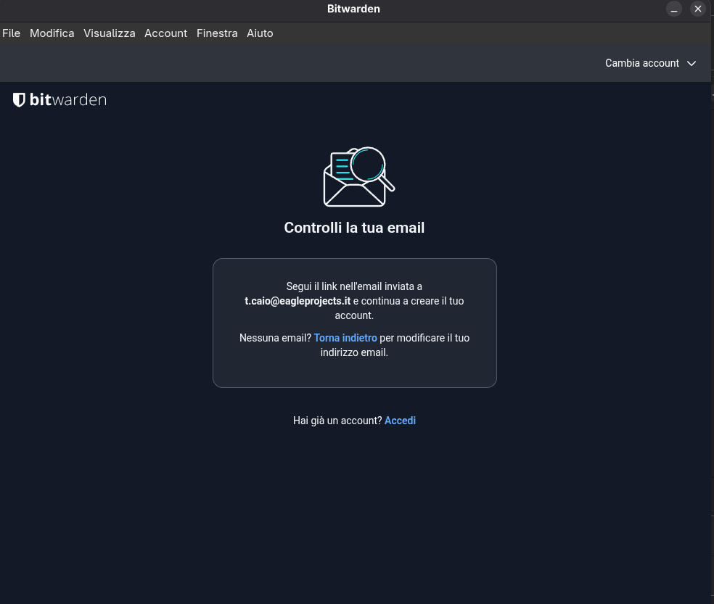This screenshot has height=604, width=714.
Task: Open the Finestra menu
Action: coord(217,33)
